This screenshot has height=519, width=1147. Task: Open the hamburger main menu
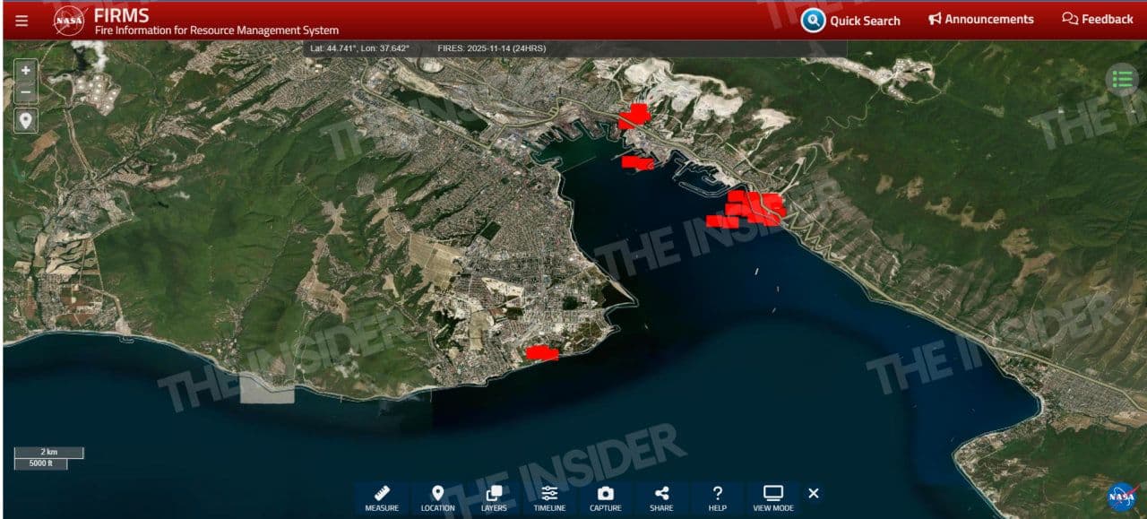pos(22,21)
